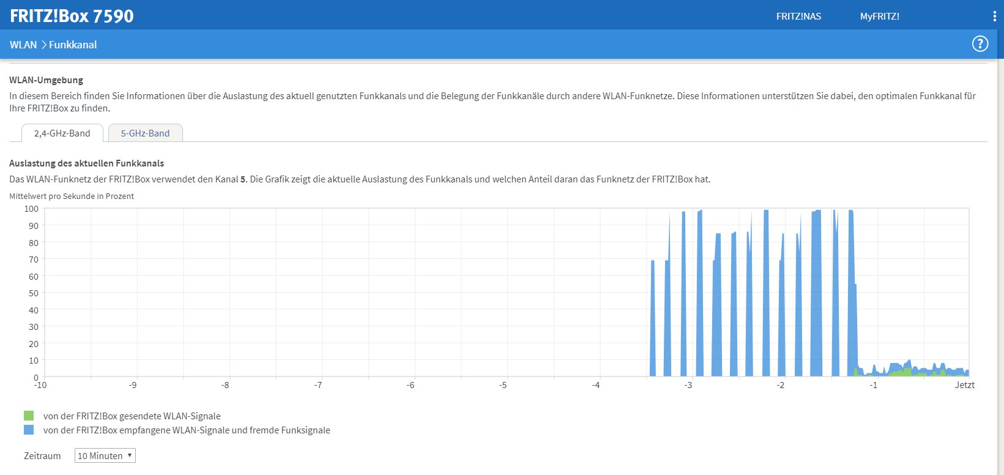Image resolution: width=1004 pixels, height=475 pixels.
Task: Click the 'Jetzt' axis label
Action: point(965,385)
